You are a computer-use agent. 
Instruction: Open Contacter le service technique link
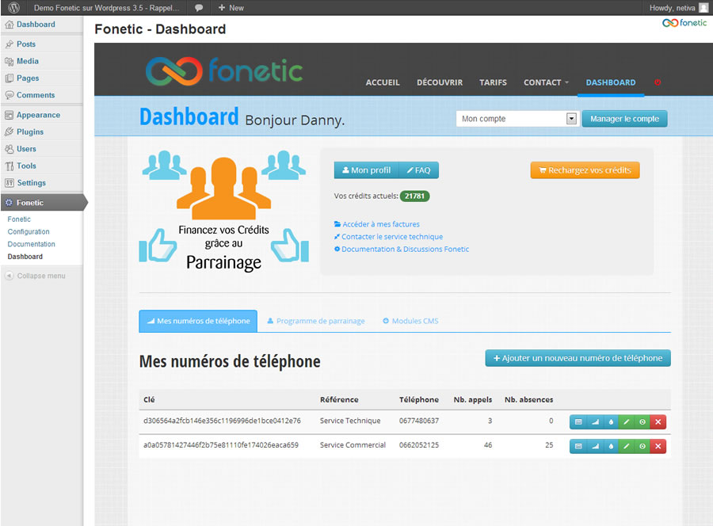pos(388,236)
